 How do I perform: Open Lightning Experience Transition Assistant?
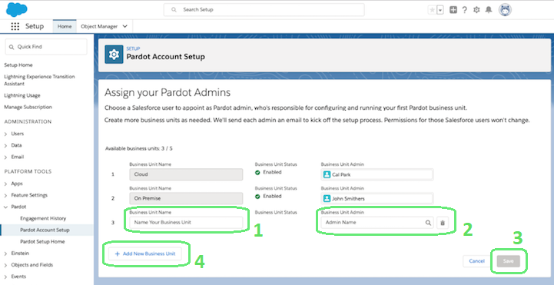coord(39,80)
